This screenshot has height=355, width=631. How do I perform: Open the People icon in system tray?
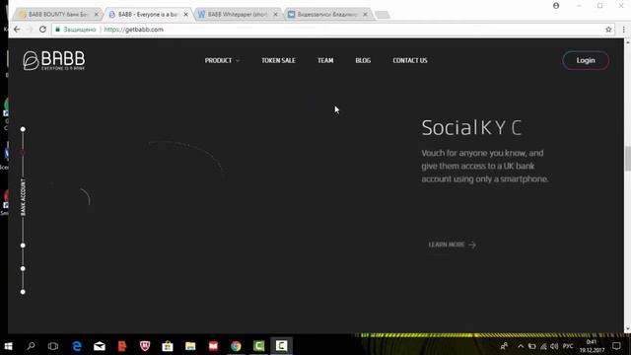pos(504,346)
